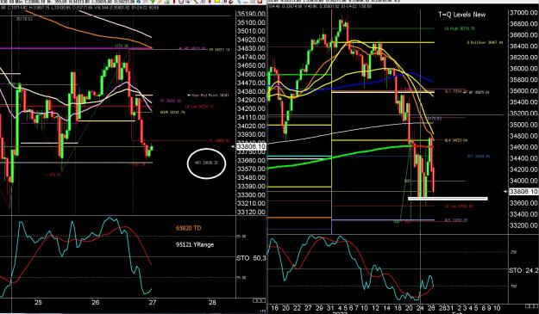
Task: Click 35190.00 on the left price axis
Action: click(251, 14)
